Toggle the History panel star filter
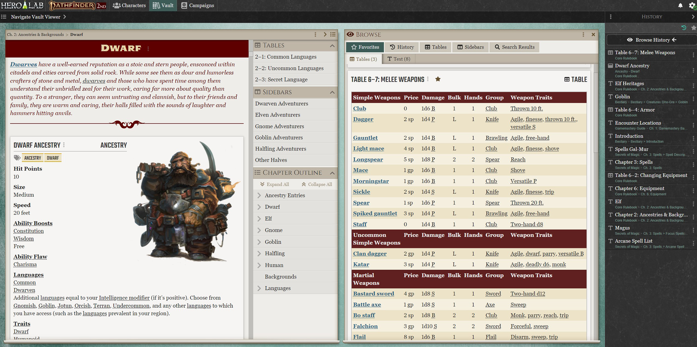 694,28
